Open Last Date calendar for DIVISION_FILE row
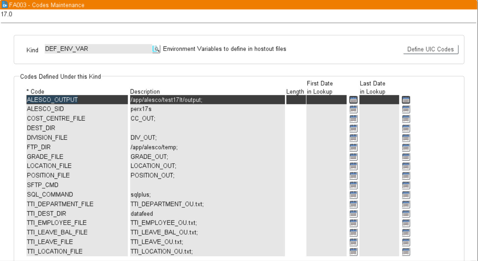Image resolution: width=478 pixels, height=261 pixels. [x=406, y=138]
